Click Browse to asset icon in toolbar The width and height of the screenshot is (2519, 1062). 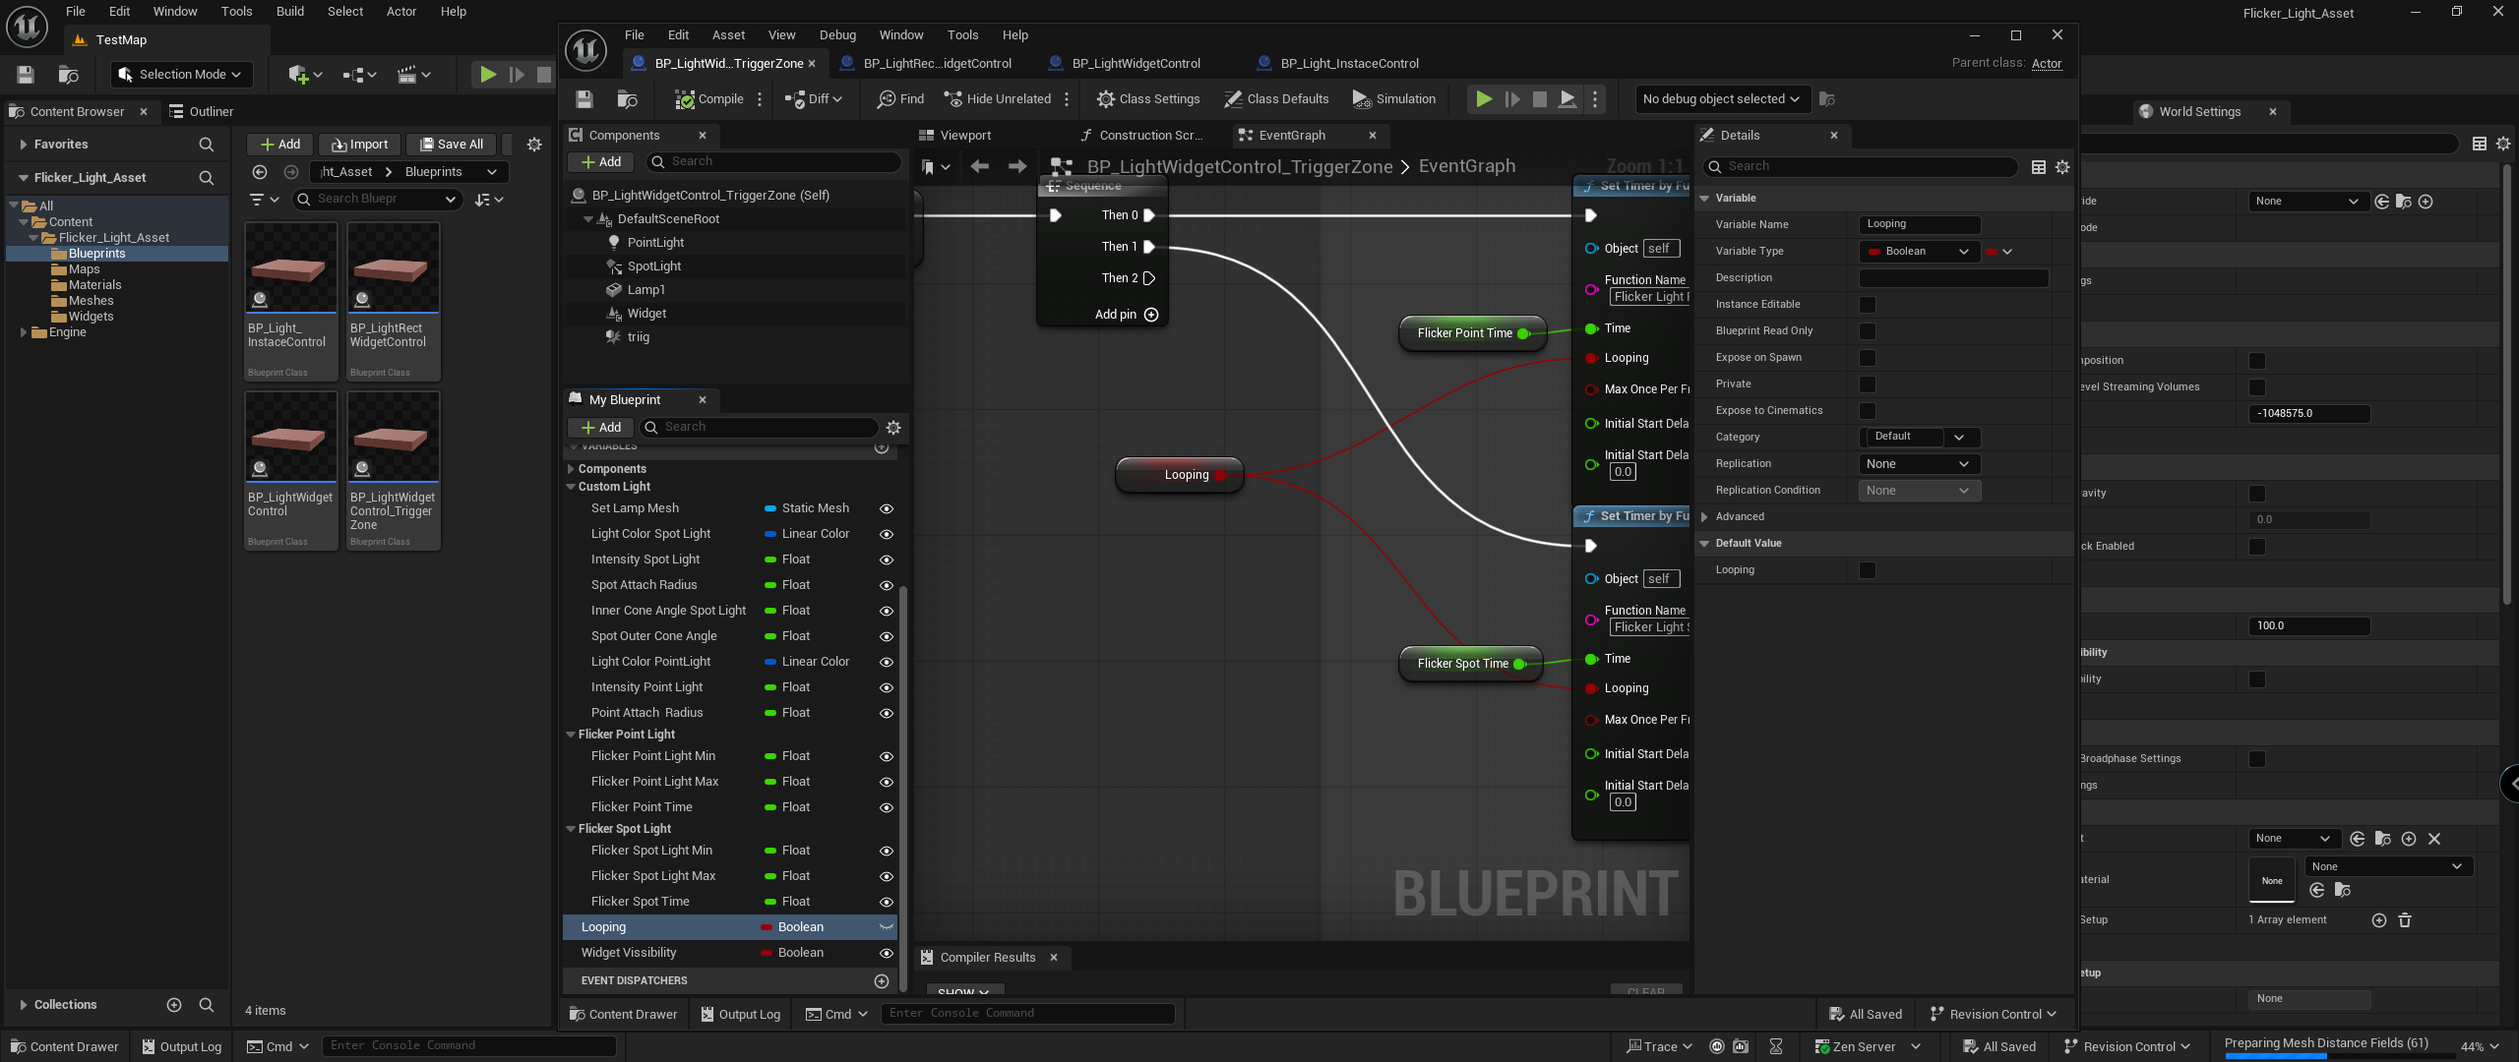tap(627, 99)
